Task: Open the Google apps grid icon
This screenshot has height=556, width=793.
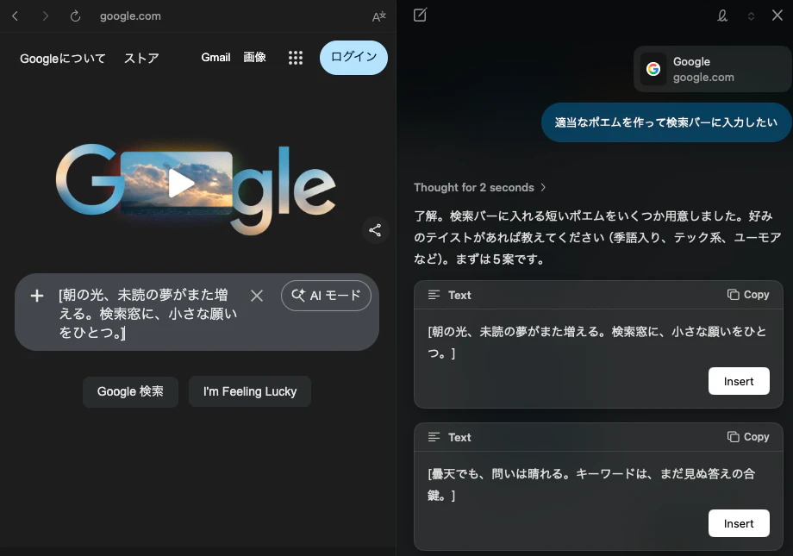Action: [x=296, y=58]
